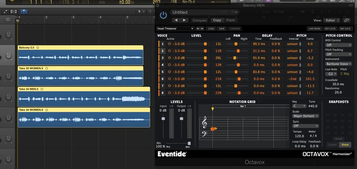The image size is (357, 169).
Task: Select the orange note cluster on the staff
Action: click(x=213, y=129)
